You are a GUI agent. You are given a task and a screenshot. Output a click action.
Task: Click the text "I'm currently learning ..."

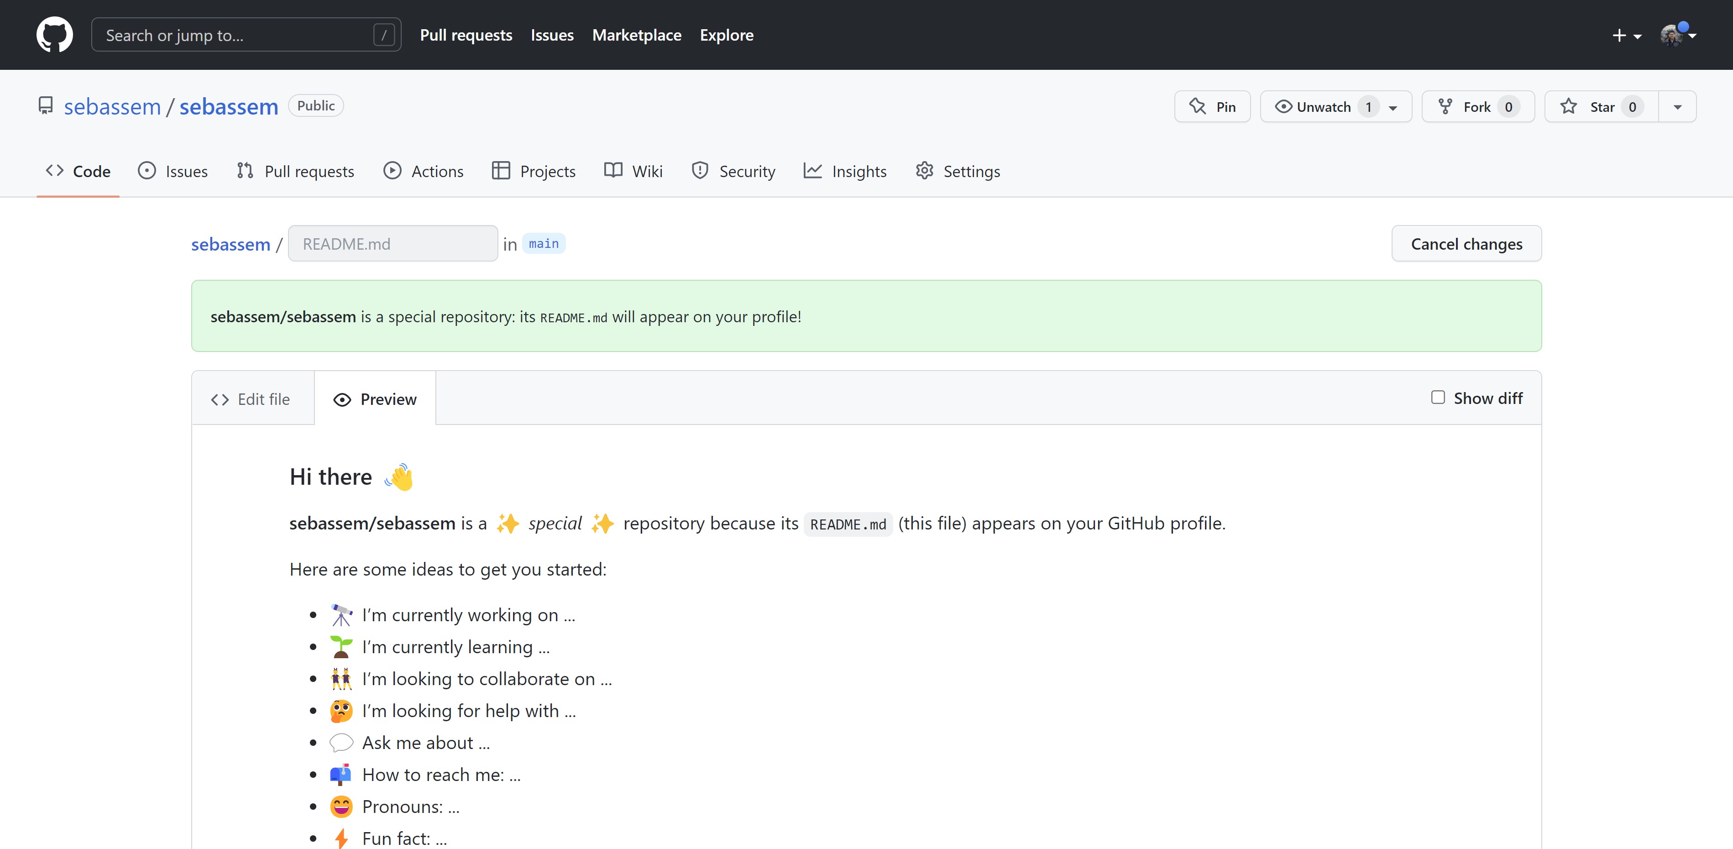[x=456, y=646]
